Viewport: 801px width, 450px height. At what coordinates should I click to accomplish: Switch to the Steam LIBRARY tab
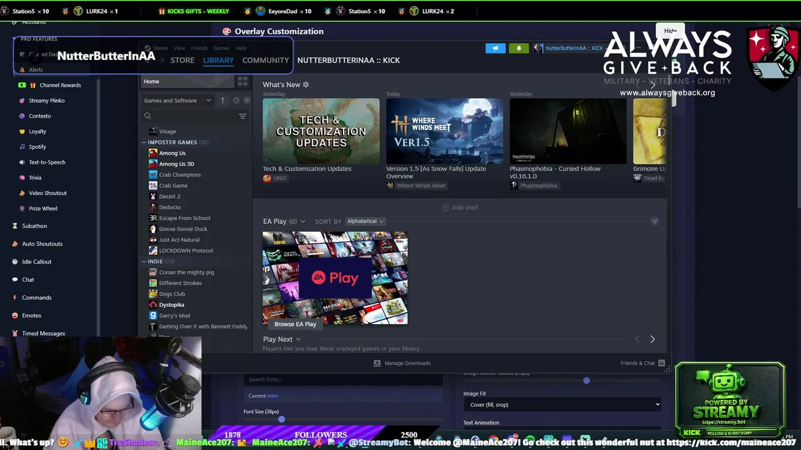click(x=218, y=61)
